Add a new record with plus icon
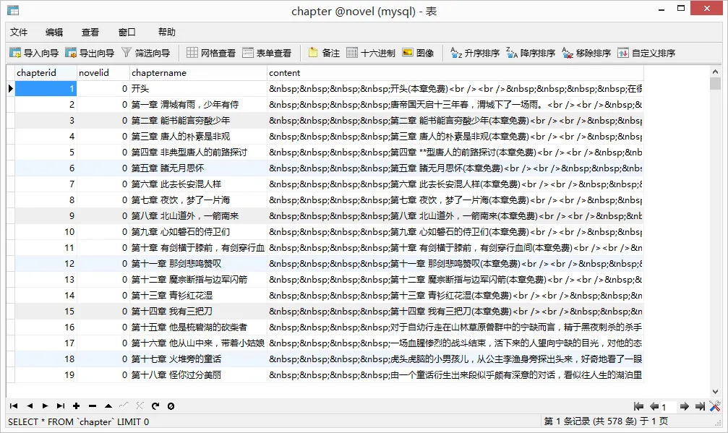The width and height of the screenshot is (728, 433). coord(77,406)
